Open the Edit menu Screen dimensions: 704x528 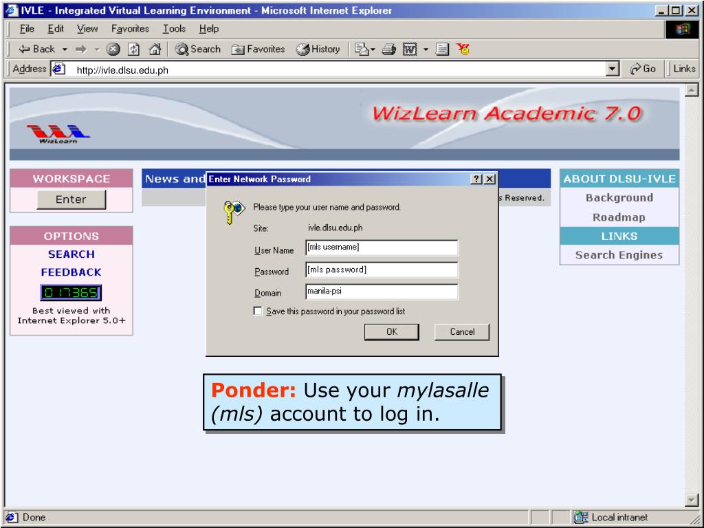coord(56,29)
